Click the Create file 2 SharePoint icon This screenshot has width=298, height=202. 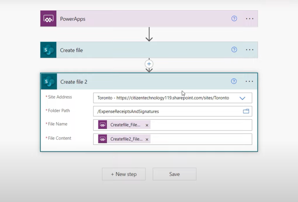tap(49, 81)
